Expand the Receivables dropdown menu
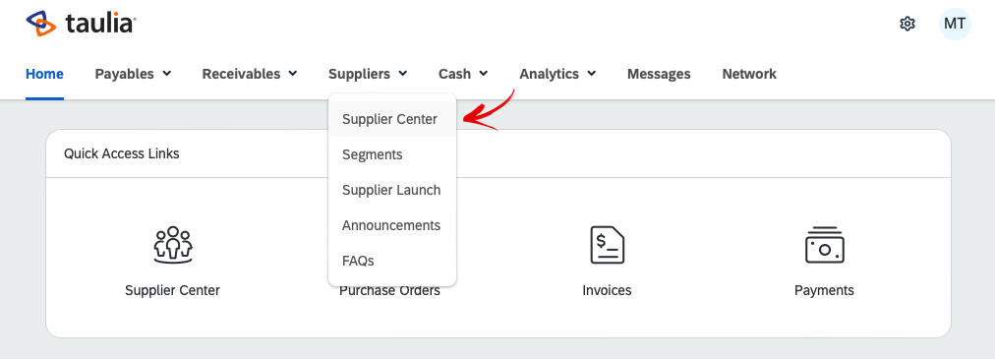This screenshot has width=995, height=359. click(x=250, y=74)
